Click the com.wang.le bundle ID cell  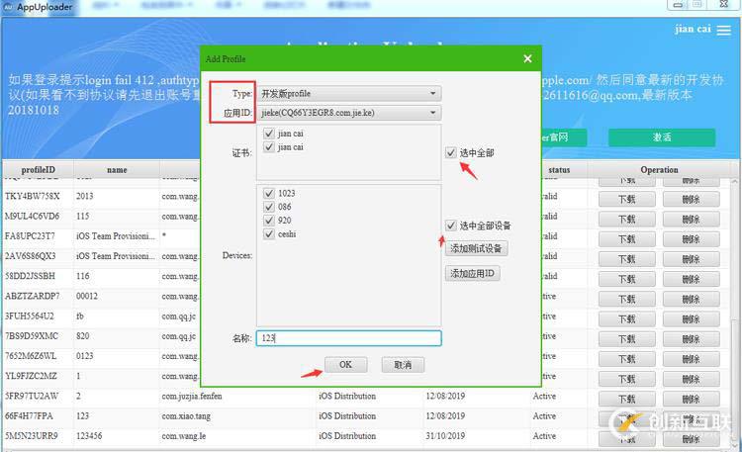click(237, 435)
